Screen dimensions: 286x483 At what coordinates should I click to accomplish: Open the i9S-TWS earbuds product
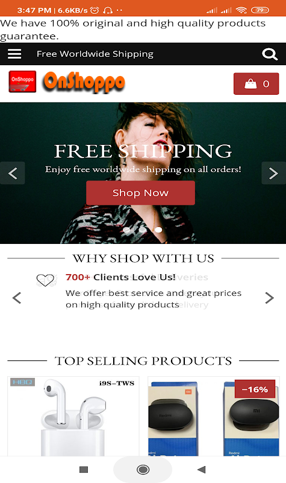73,416
